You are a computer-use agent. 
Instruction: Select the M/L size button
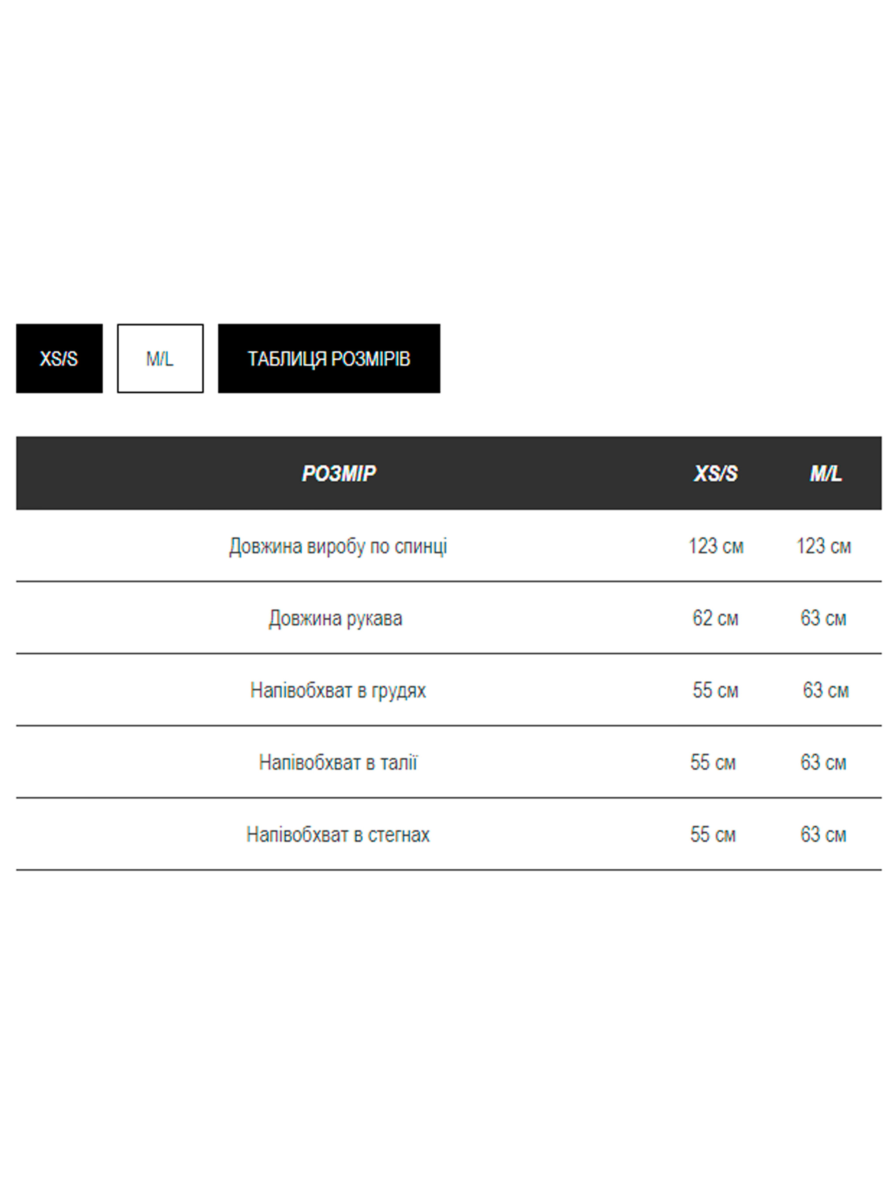(x=160, y=358)
